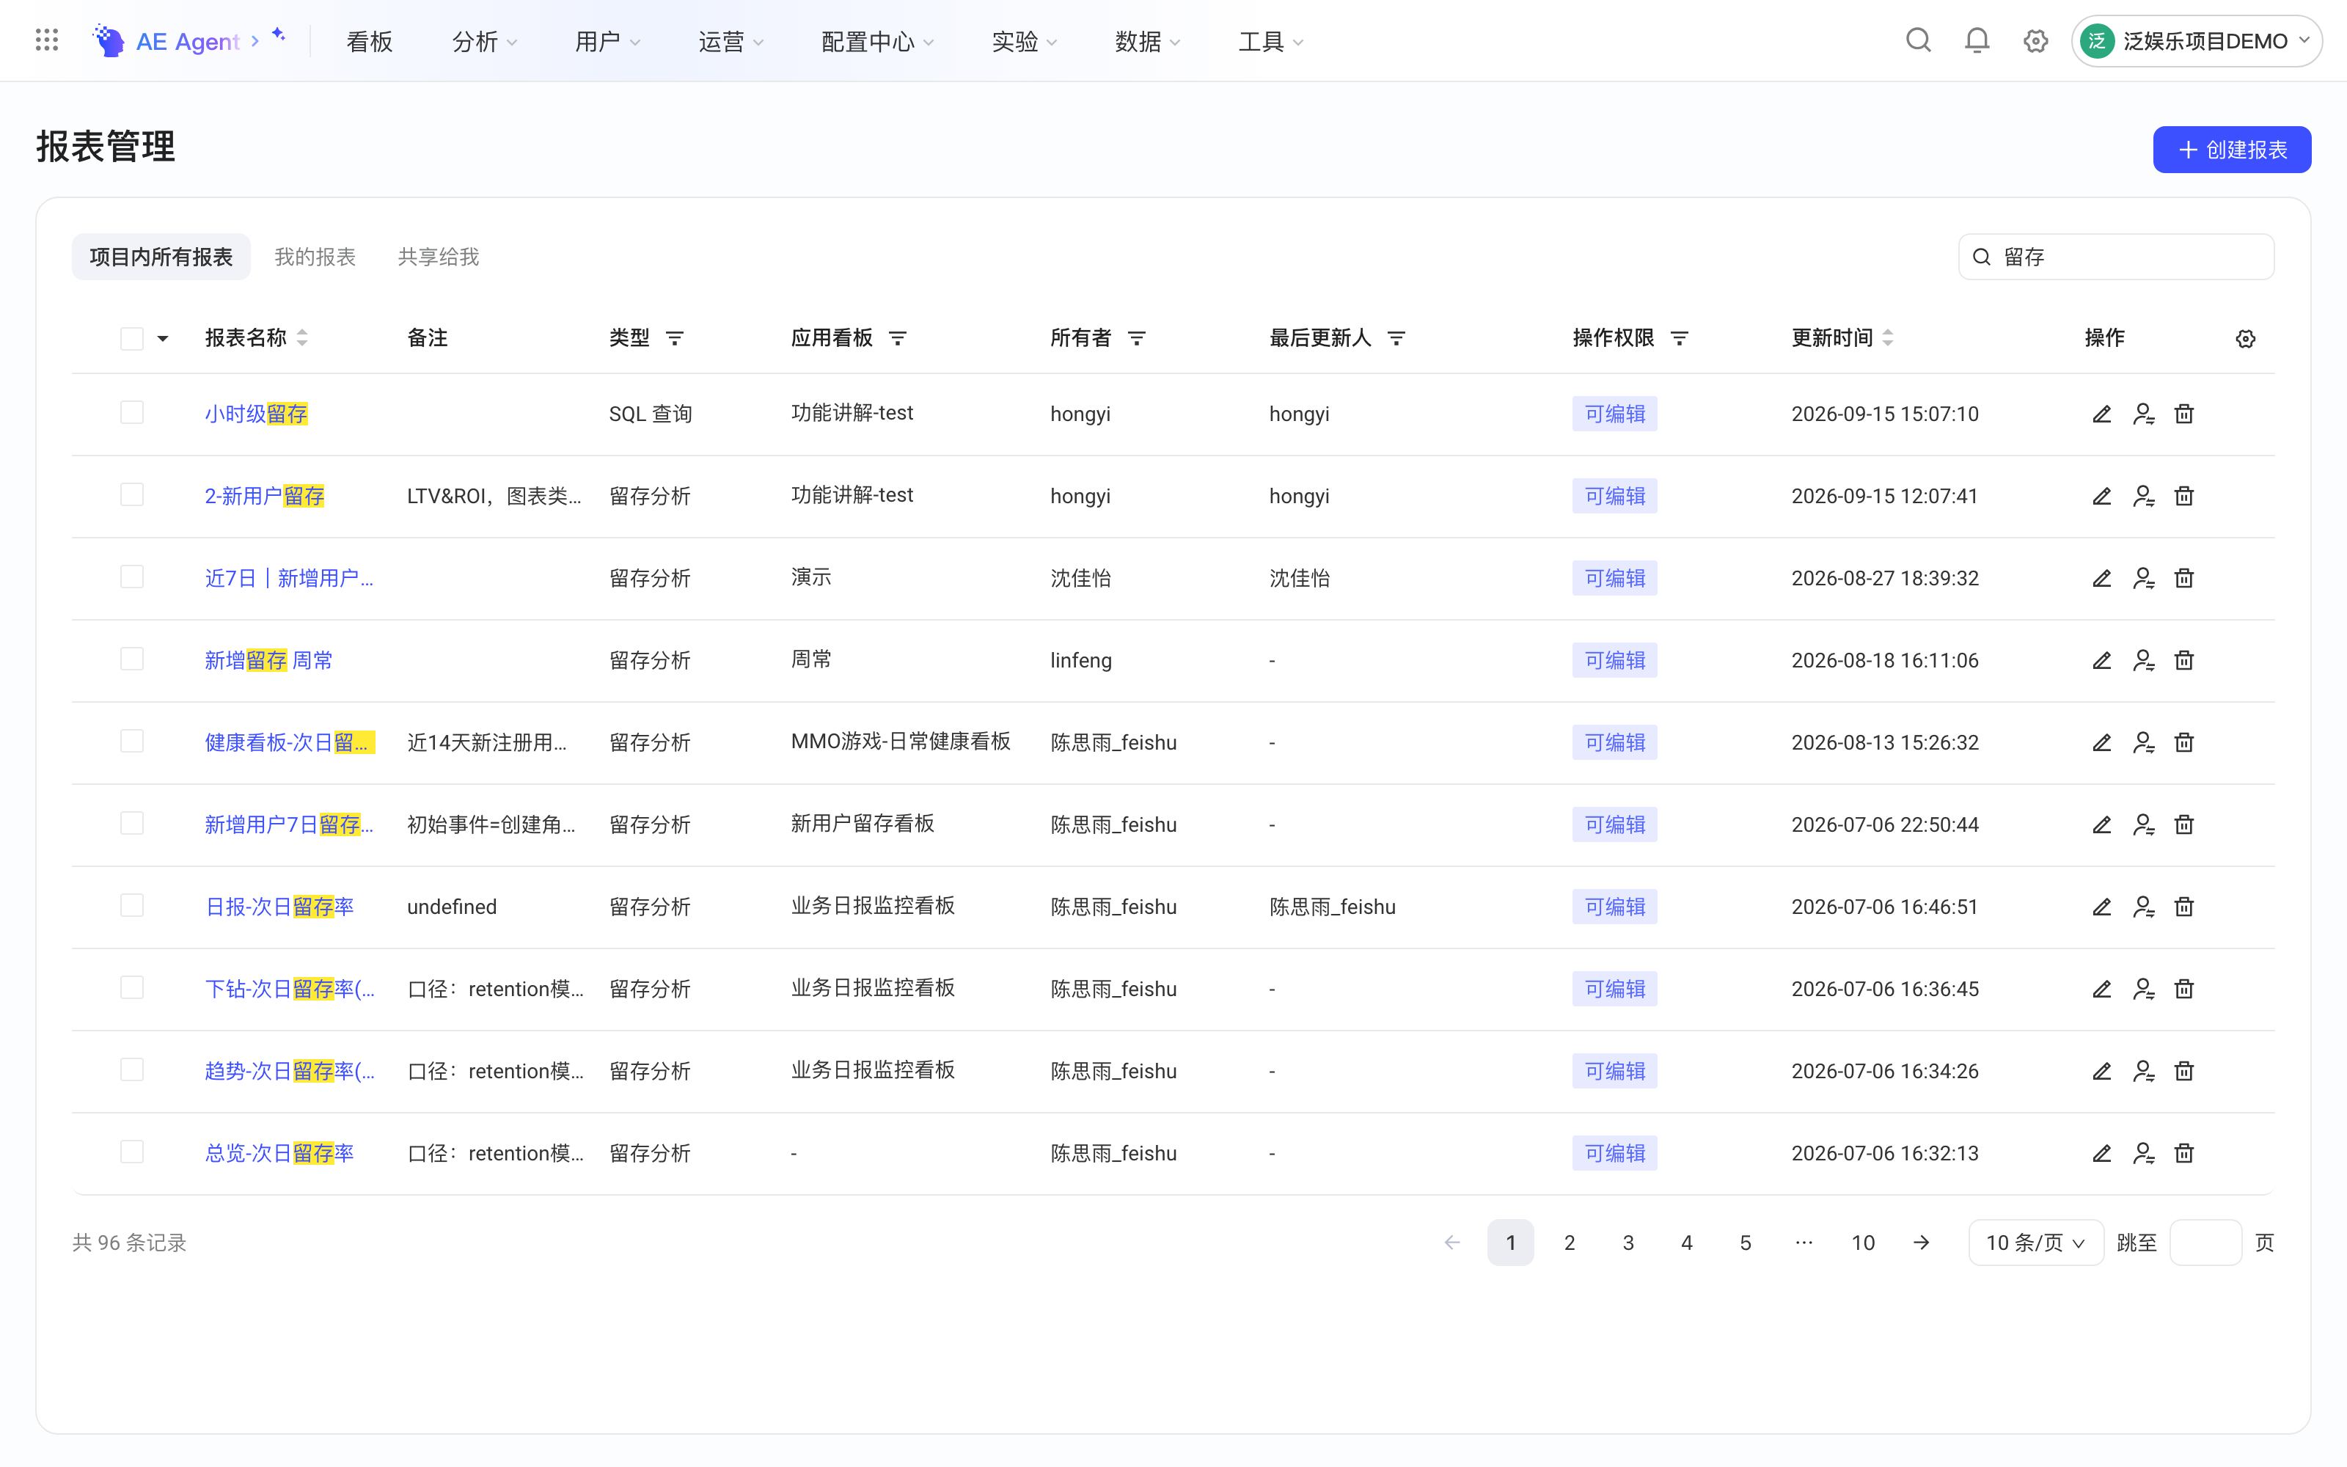Image resolution: width=2347 pixels, height=1467 pixels.
Task: Click the global search magnifier icon
Action: (x=1919, y=41)
